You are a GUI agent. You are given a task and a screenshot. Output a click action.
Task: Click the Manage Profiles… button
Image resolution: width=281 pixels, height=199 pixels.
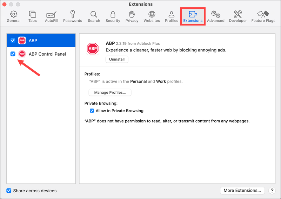coord(110,92)
